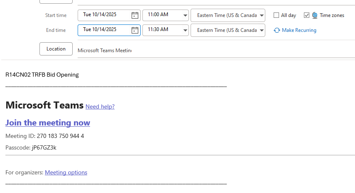Open the end date calendar picker icon
The height and width of the screenshot is (193, 355).
point(135,30)
